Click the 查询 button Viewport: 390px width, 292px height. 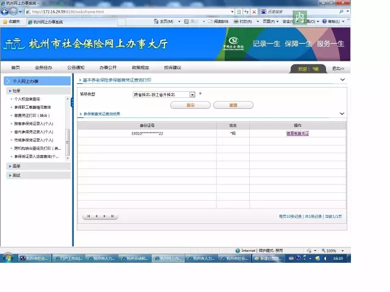point(190,105)
